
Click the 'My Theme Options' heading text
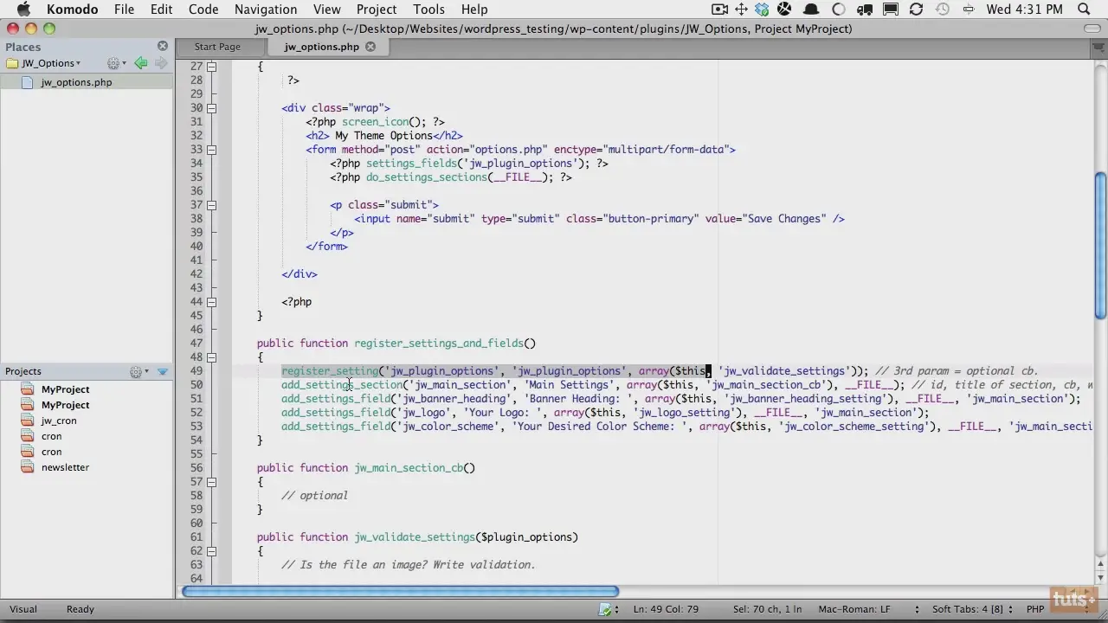click(383, 136)
